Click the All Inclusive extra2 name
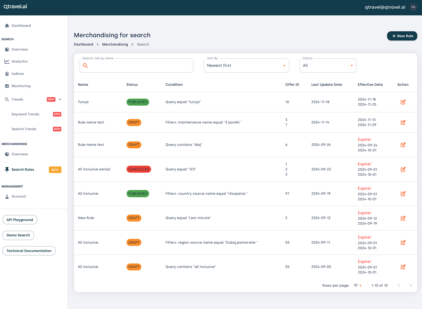The height and width of the screenshot is (309, 422). pyautogui.click(x=94, y=169)
